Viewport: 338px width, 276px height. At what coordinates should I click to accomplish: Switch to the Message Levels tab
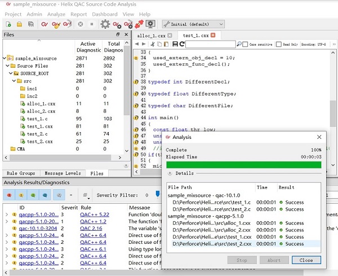(x=63, y=173)
